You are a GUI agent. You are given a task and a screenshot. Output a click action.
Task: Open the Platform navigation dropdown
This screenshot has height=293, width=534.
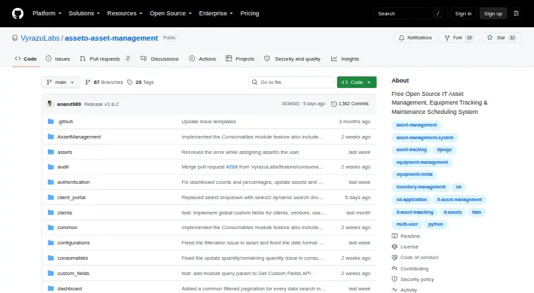(x=47, y=13)
